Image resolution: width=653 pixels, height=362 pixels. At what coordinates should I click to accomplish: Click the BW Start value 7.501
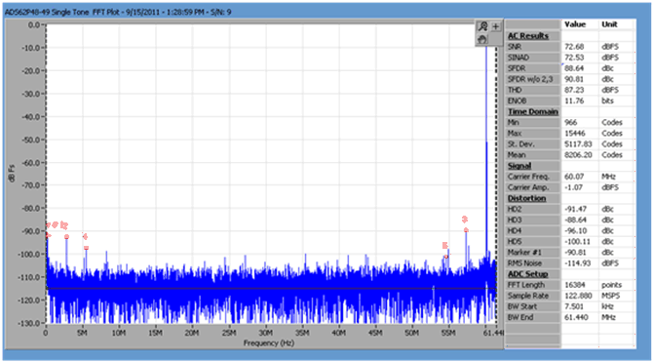573,307
